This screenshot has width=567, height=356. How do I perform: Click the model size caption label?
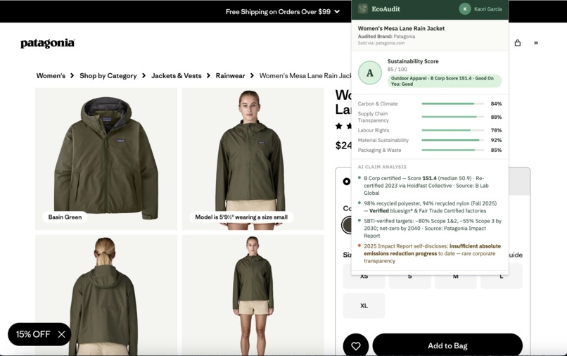[x=241, y=217]
